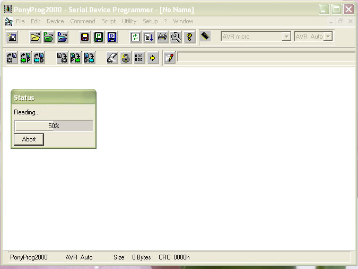The width and height of the screenshot is (358, 269).
Task: Click the "Reading..." status text
Action: pyautogui.click(x=27, y=112)
